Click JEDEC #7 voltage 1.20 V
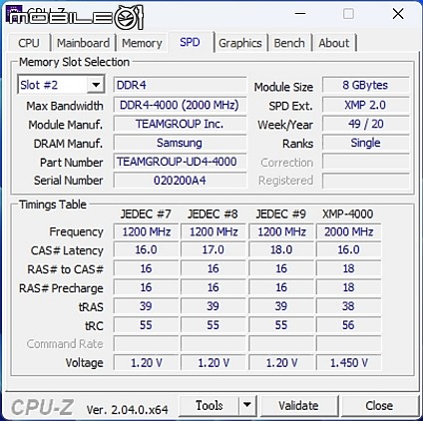423x421 pixels. coord(147,363)
